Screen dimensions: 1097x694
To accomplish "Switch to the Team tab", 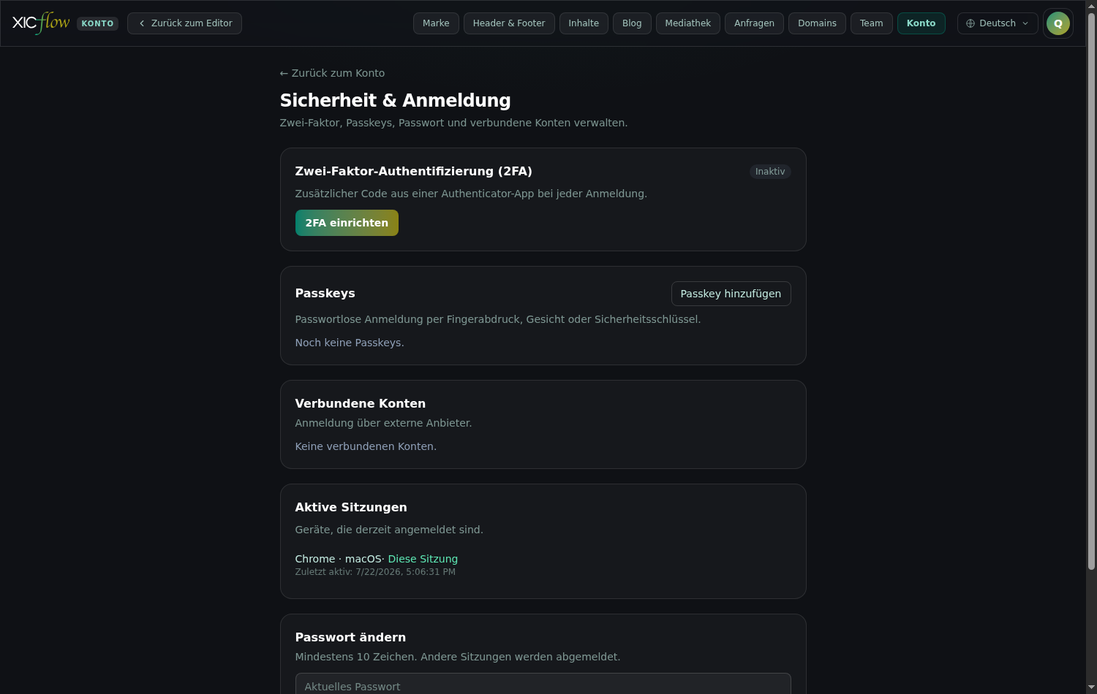I will click(x=871, y=23).
